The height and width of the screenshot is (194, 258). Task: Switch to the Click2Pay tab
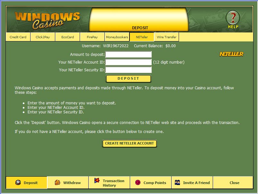pyautogui.click(x=43, y=37)
